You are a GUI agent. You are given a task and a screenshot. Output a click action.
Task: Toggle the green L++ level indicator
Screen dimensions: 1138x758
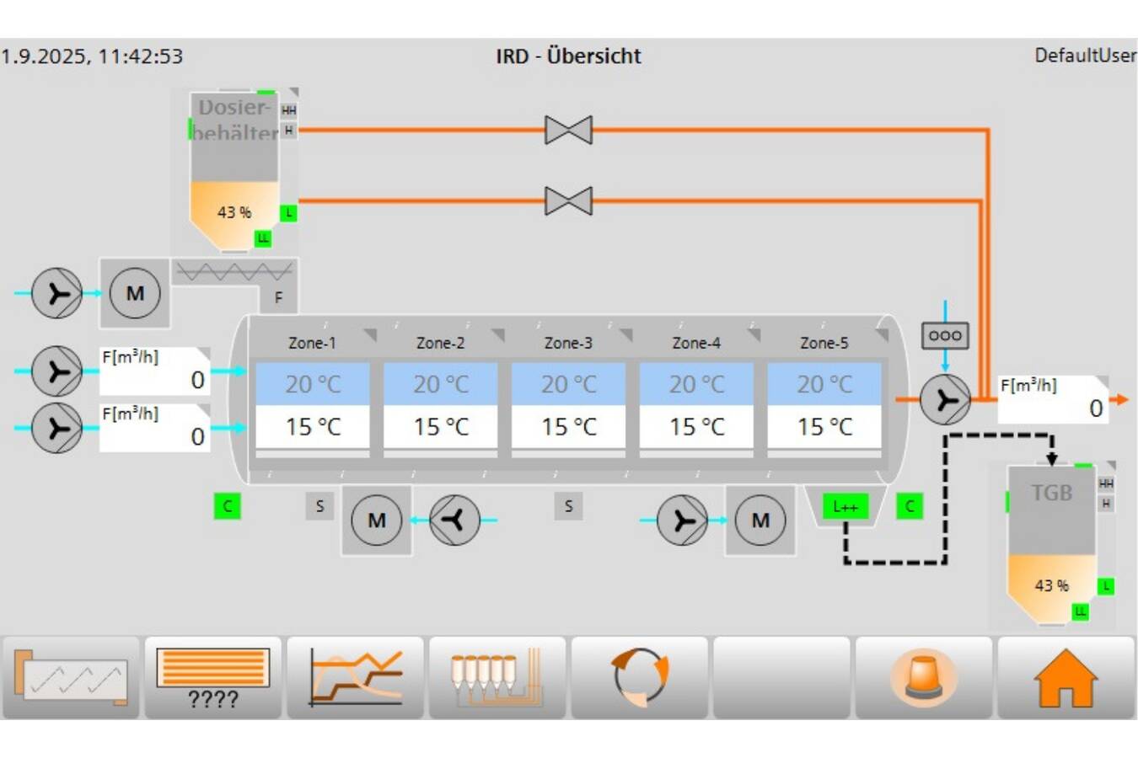pos(845,506)
